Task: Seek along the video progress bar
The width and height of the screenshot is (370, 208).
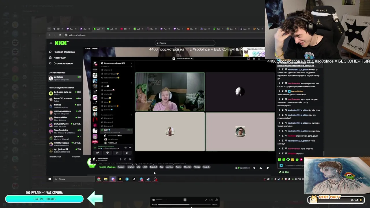Action: click(185, 205)
